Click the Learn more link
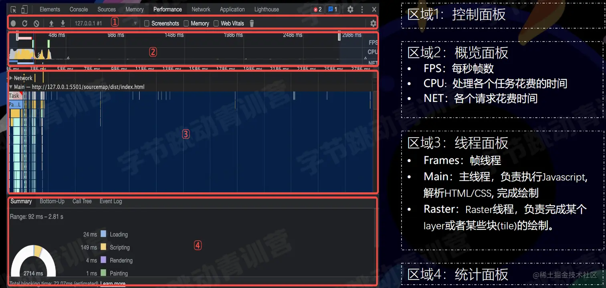This screenshot has width=606, height=288. pyautogui.click(x=113, y=284)
